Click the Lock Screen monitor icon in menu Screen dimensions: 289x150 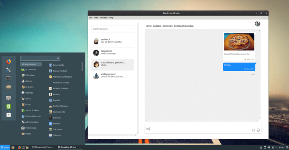point(8,98)
